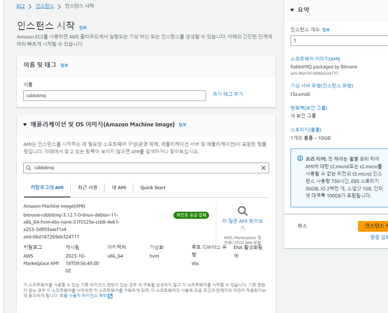Open 정보 link next to 인스턴스 시작 title
Screen dimensions: 388x313
tap(82, 28)
